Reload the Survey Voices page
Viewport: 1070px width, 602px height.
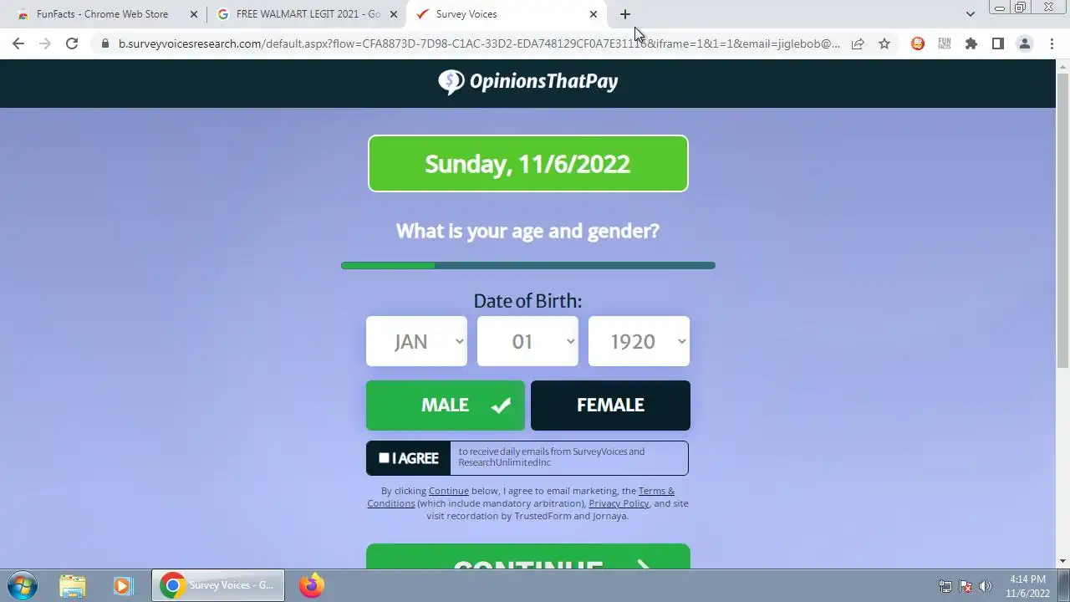pyautogui.click(x=72, y=43)
